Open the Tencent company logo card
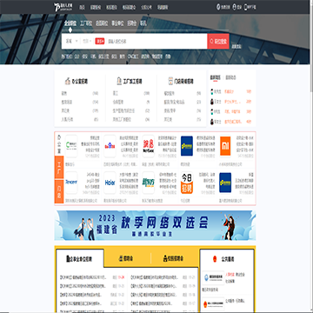Screen dimensions: 313x313 pyautogui.click(x=71, y=183)
